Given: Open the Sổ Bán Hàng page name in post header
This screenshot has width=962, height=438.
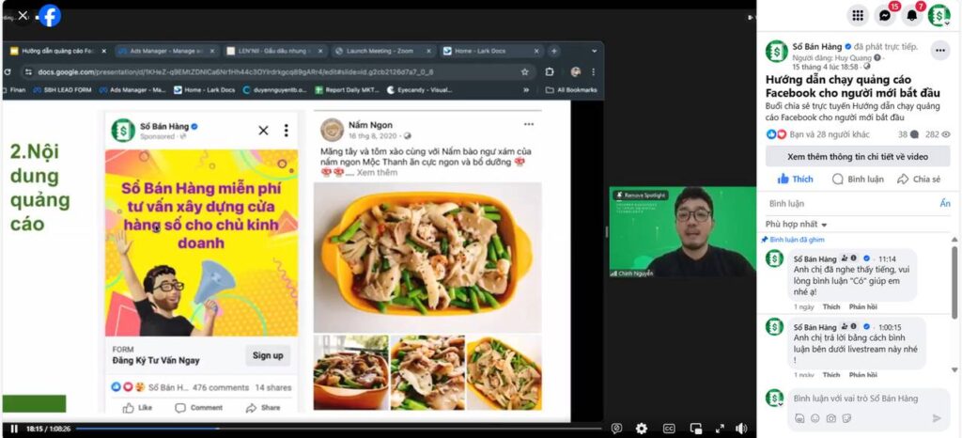Looking at the screenshot, I should point(818,47).
